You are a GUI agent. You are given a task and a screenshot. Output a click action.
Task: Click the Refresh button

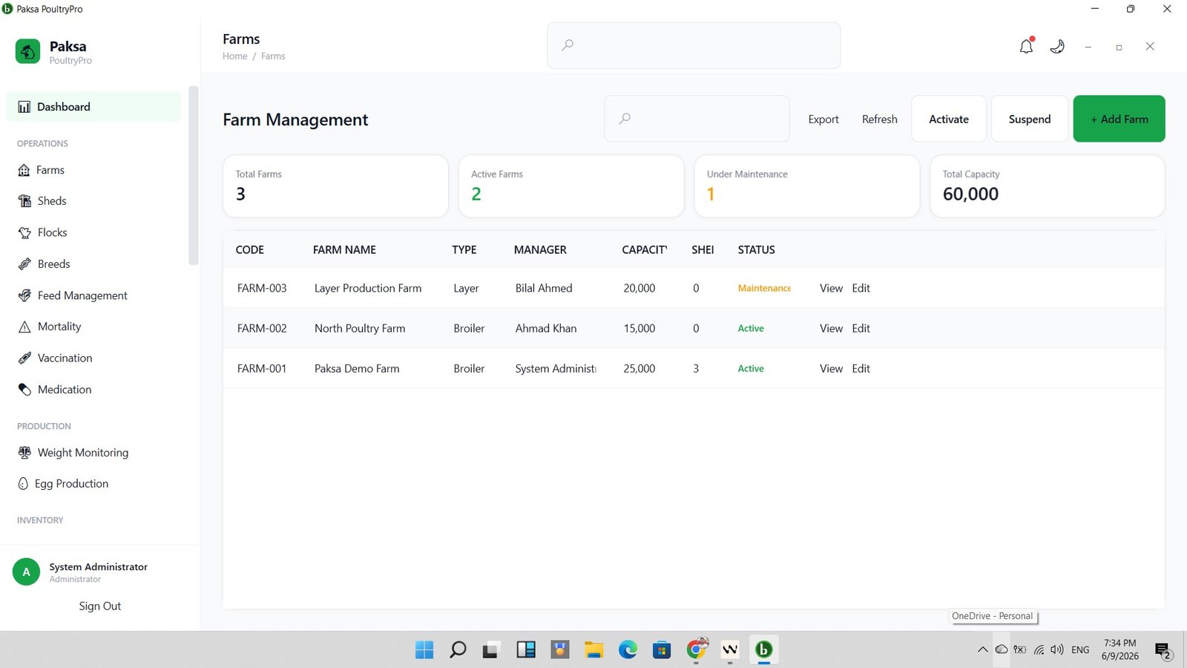click(880, 119)
